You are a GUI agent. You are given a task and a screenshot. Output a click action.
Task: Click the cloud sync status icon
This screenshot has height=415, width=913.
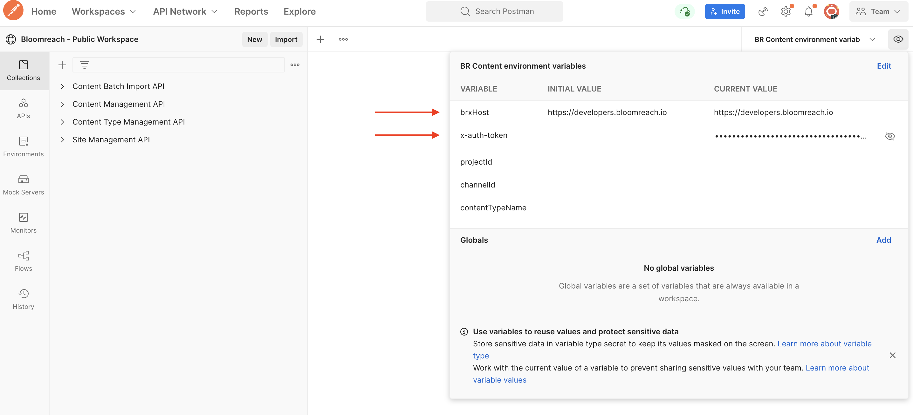(684, 11)
